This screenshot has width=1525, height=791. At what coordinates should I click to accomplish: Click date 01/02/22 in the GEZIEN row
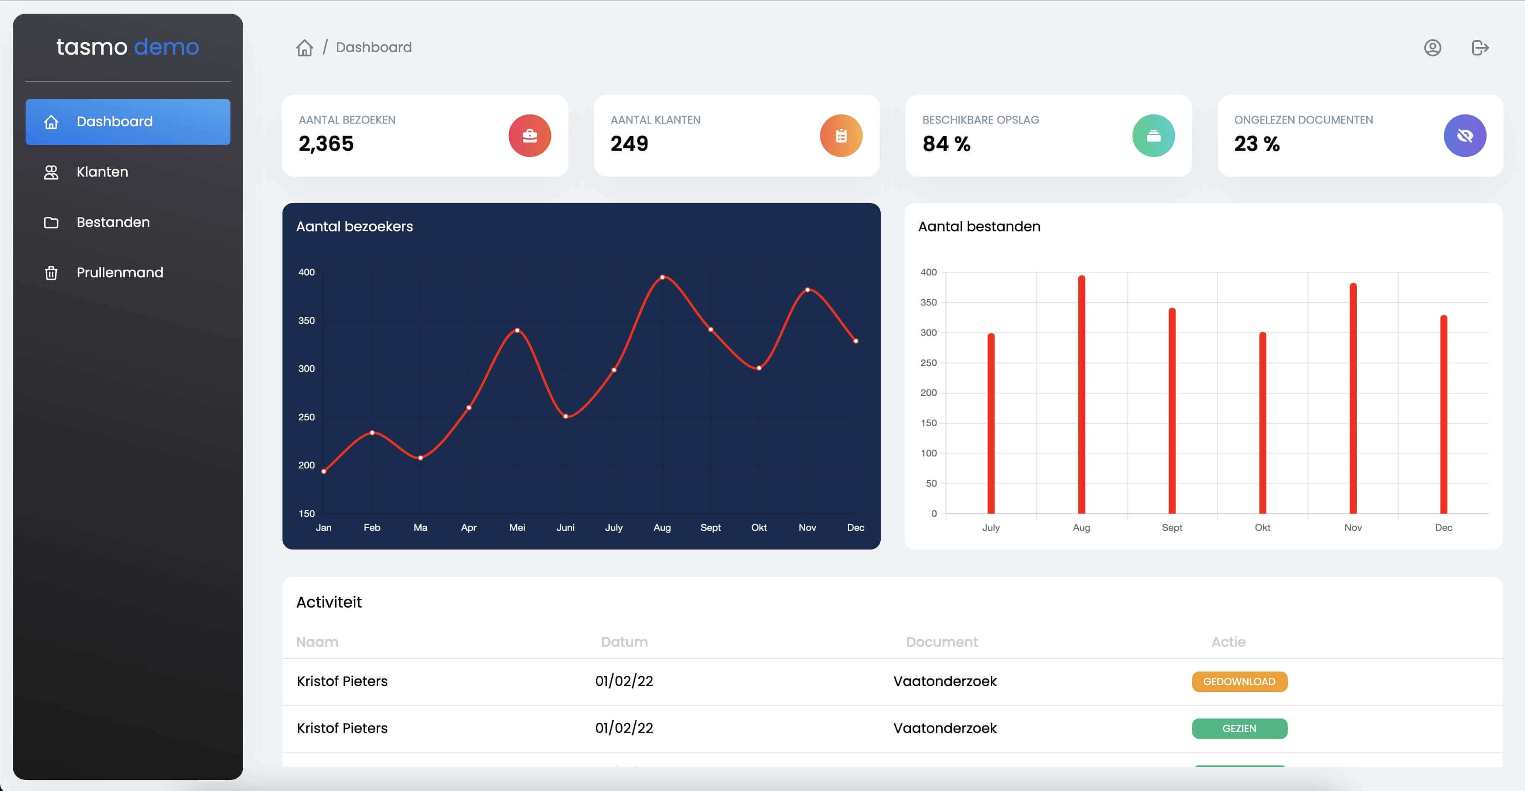624,728
